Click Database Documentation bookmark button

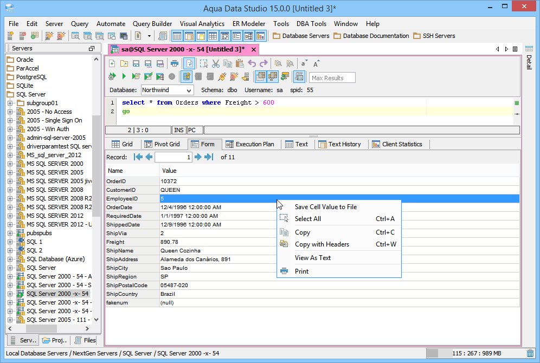(371, 36)
